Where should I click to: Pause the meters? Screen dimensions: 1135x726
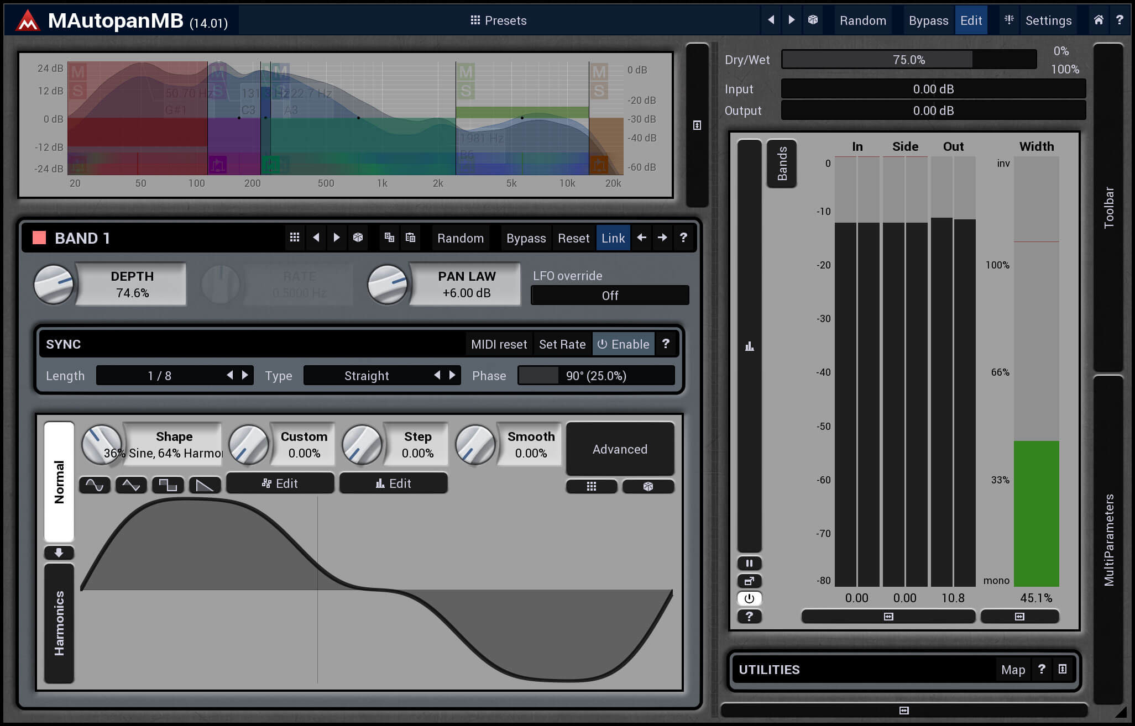click(749, 564)
